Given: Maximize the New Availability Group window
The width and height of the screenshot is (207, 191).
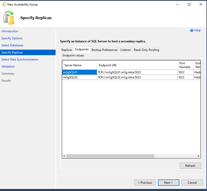Looking at the screenshot, I should click(189, 4).
